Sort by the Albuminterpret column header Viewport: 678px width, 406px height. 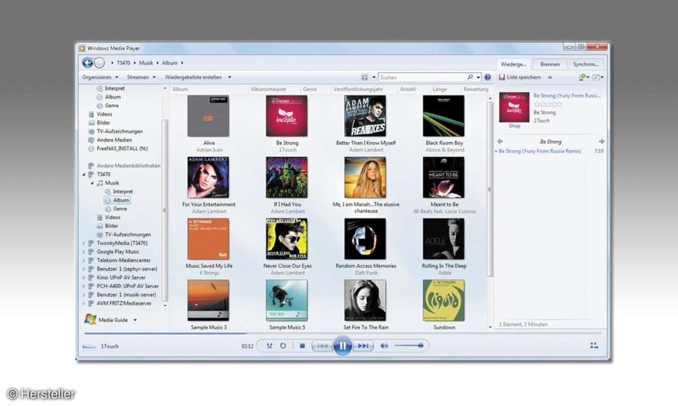coord(268,89)
